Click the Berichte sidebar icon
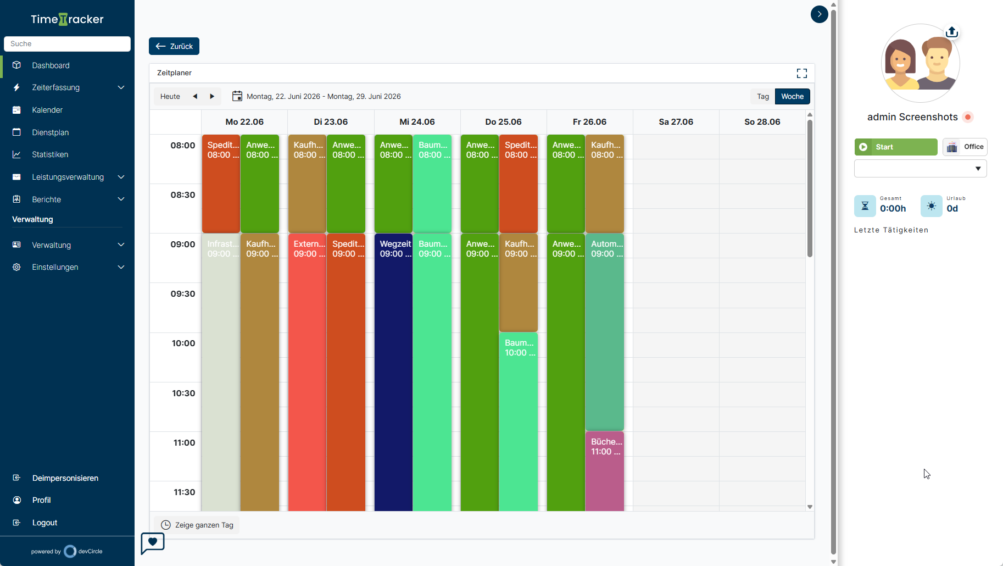Viewport: 1003px width, 566px height. [x=16, y=199]
